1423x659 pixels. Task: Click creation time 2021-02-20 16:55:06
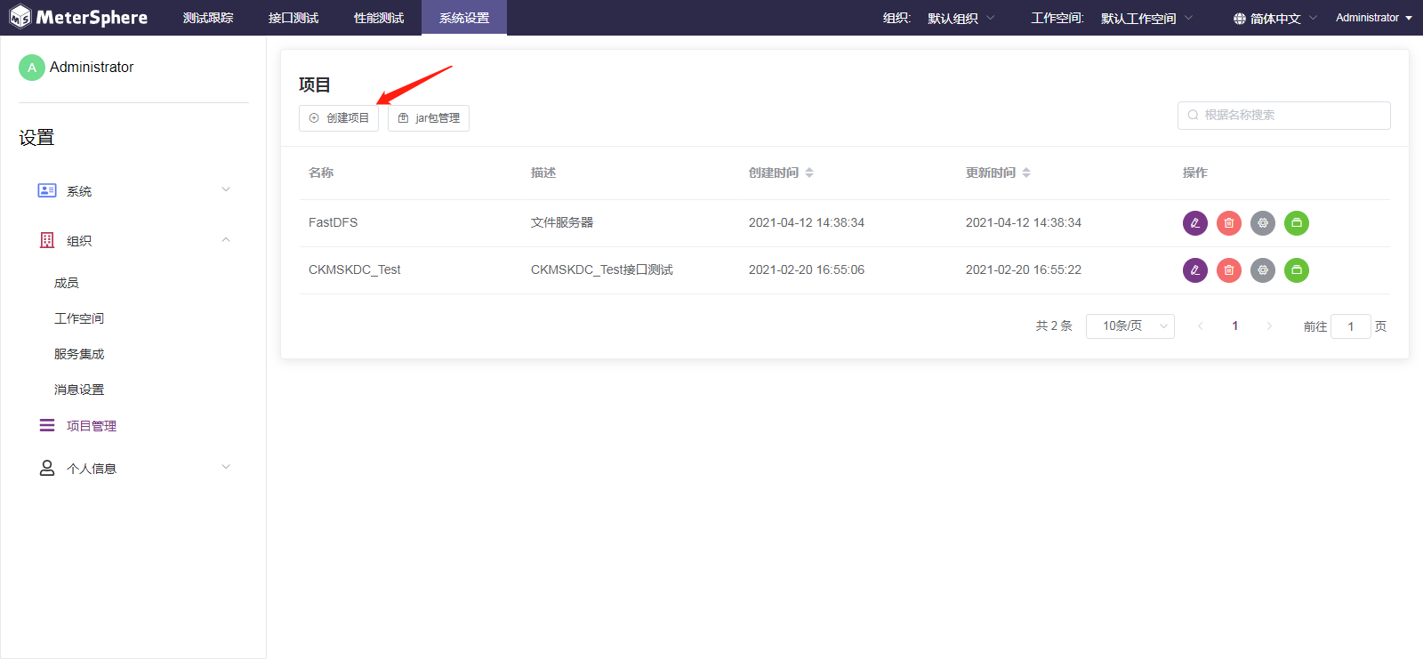pyautogui.click(x=807, y=269)
